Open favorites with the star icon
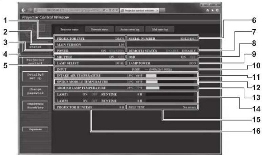 point(213,11)
